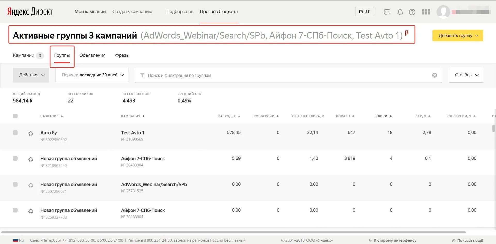Image resolution: width=496 pixels, height=244 pixels.
Task: Click К старому интерфейсу link
Action: pos(392,241)
